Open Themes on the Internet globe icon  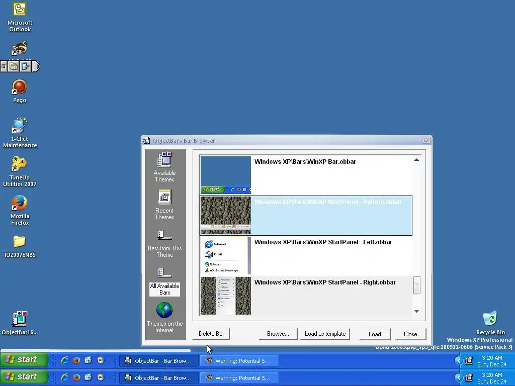(x=164, y=310)
